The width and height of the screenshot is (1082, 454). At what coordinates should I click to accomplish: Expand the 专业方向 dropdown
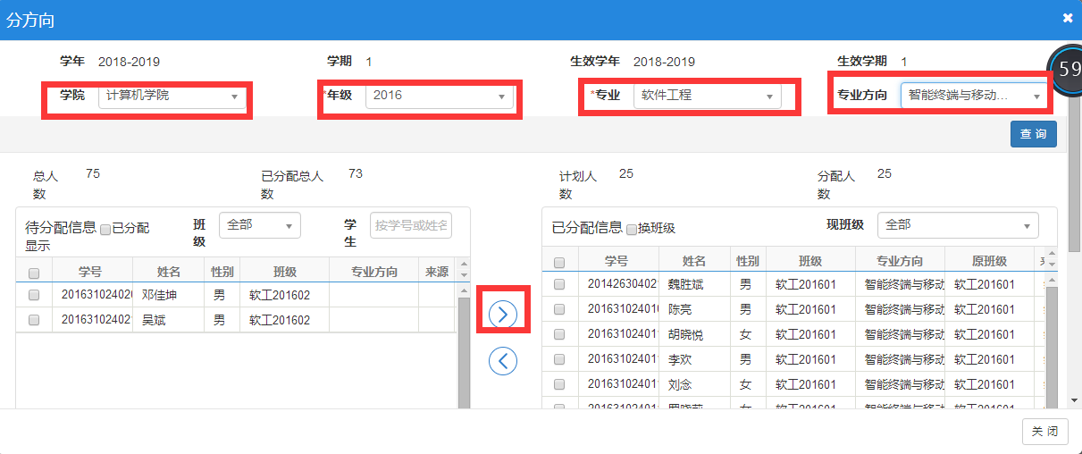coord(973,96)
